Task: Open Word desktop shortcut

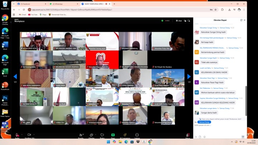Action: point(5,46)
